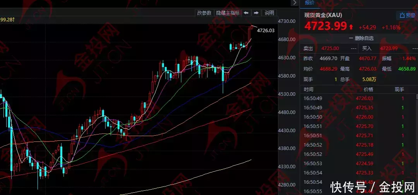Open the 改参数 parameter settings
The image size is (418, 195).
click(x=204, y=13)
